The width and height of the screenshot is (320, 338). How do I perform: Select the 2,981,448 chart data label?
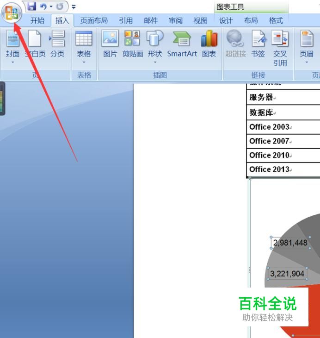pos(290,243)
